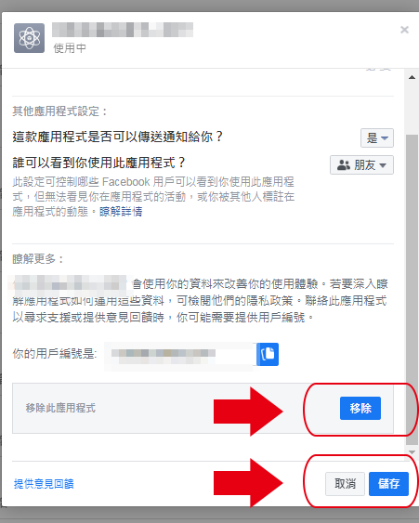
Task: Copy the user ID with the clipboard icon
Action: pyautogui.click(x=268, y=354)
